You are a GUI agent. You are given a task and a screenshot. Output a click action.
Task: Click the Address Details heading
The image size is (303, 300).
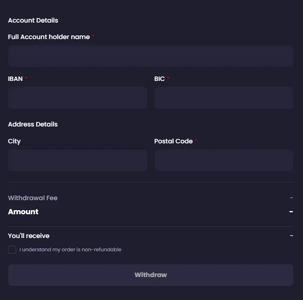click(x=33, y=124)
